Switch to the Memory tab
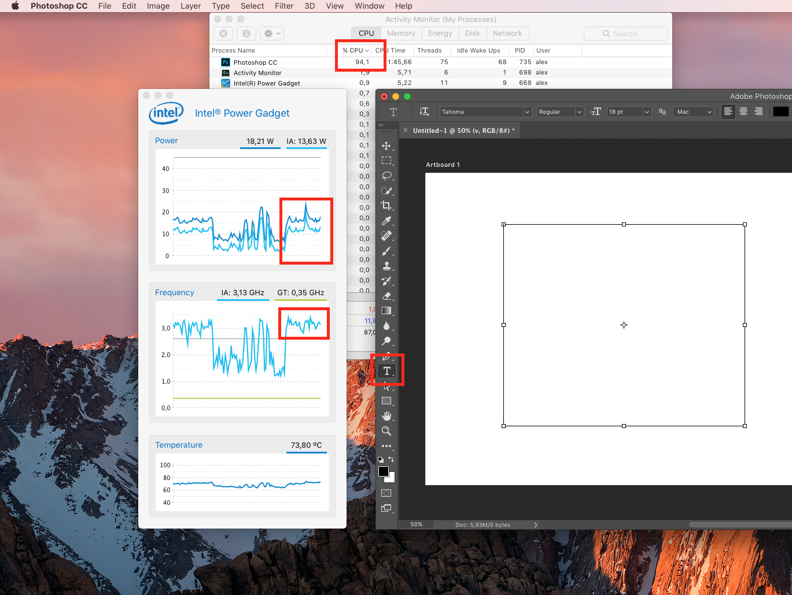This screenshot has width=792, height=595. (401, 34)
